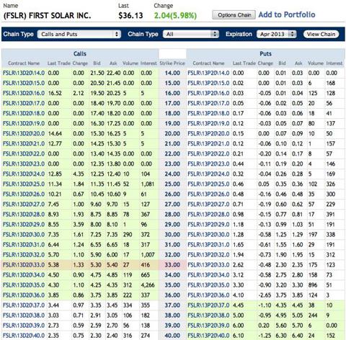Screen dimensions: 346x340
Task: Open put contract FSLR\13P20\40.0
Action: [208, 336]
